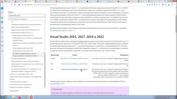The width and height of the screenshot is (177, 99).
Task: Open 'Распространение файлов Visual C++' link in article
Action: [62, 31]
